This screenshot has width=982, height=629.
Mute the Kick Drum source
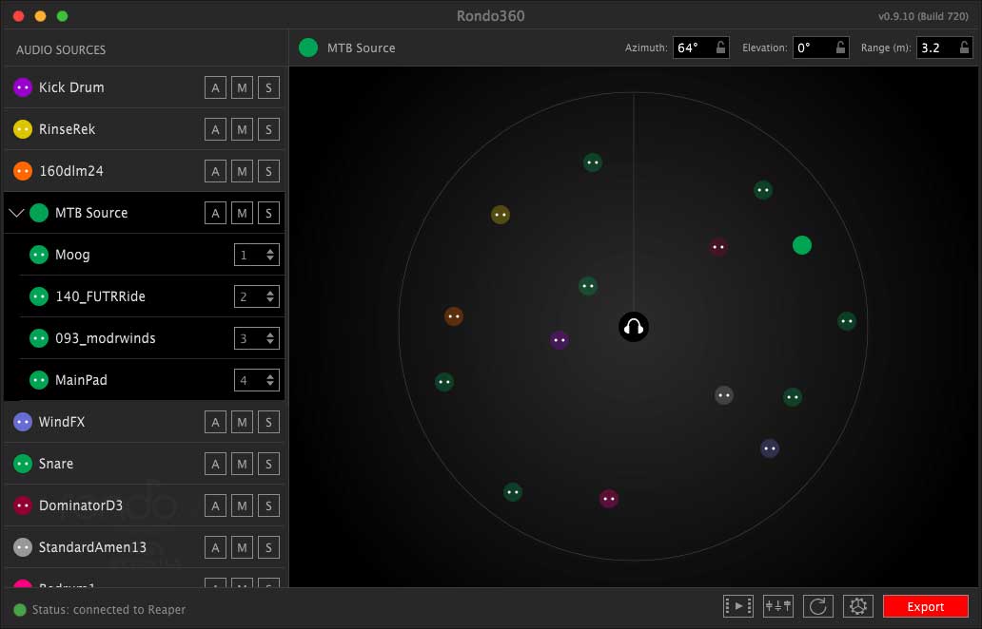click(x=243, y=87)
